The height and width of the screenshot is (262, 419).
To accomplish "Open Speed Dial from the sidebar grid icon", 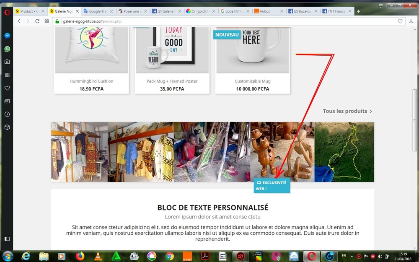I will (x=7, y=75).
